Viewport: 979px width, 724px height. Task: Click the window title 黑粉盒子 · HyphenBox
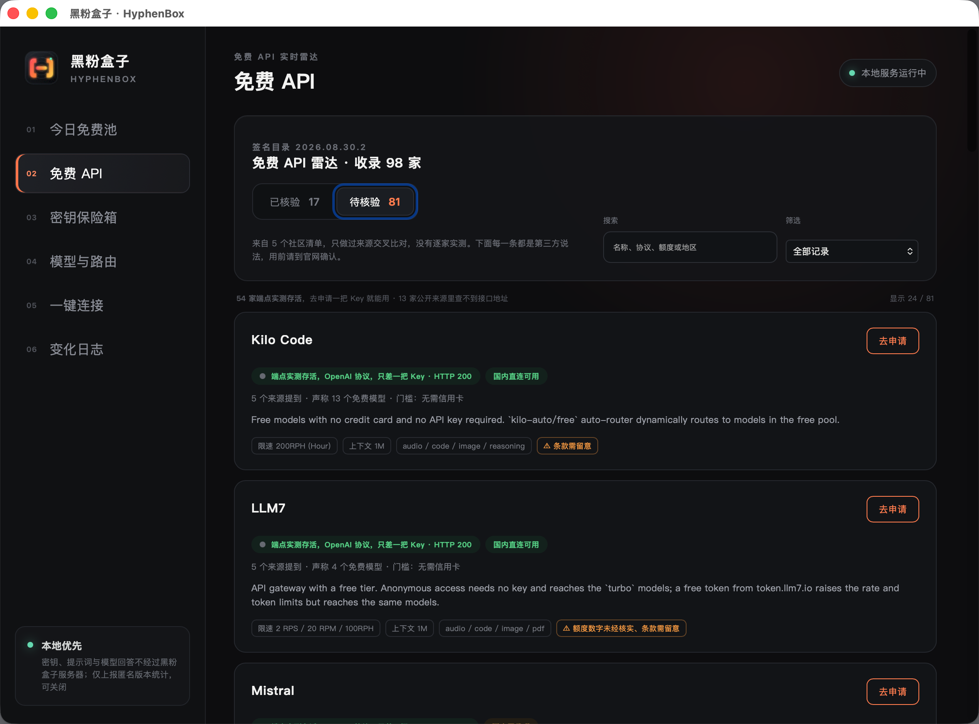127,14
